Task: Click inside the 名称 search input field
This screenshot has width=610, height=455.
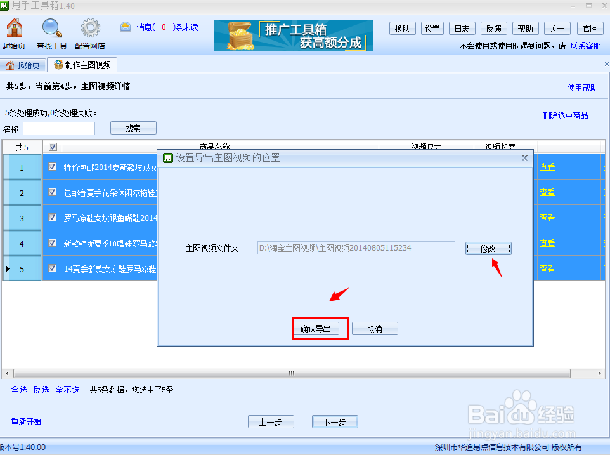Action: pos(59,128)
